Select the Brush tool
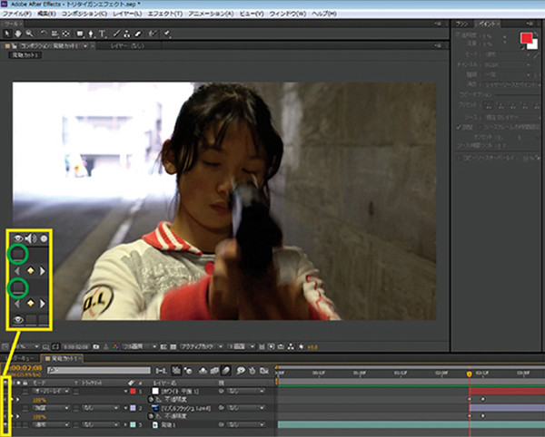The height and width of the screenshot is (437, 545). click(x=116, y=34)
